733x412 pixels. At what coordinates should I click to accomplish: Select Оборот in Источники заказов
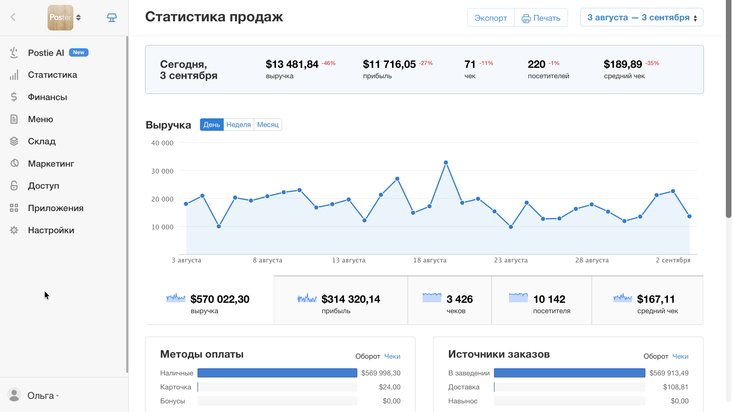click(656, 356)
